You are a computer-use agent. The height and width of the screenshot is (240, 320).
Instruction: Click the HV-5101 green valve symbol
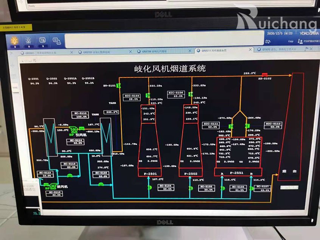tap(119, 86)
